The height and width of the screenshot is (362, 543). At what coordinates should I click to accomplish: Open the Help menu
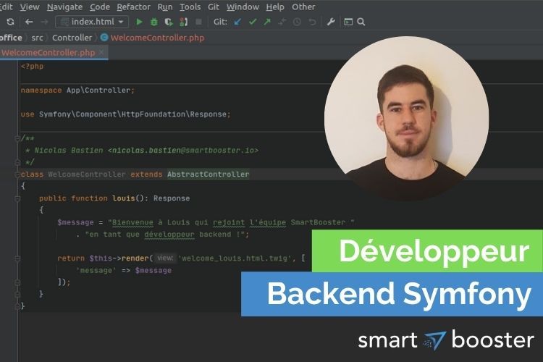[x=275, y=7]
